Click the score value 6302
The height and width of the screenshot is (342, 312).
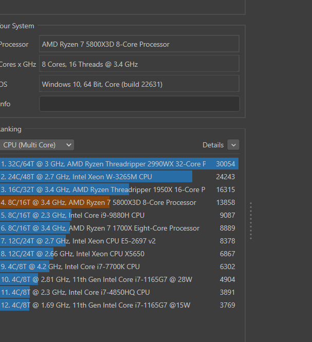[x=227, y=267]
